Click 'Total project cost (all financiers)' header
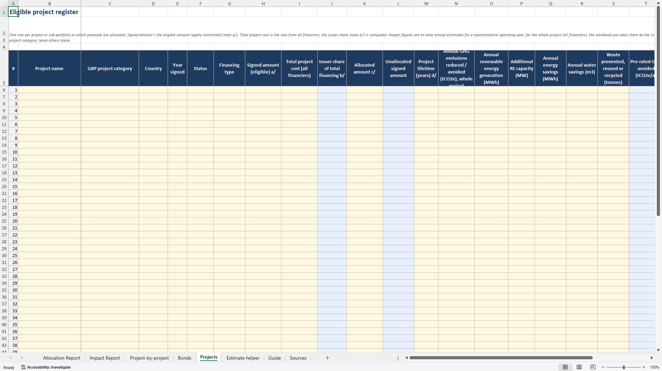Image resolution: width=662 pixels, height=371 pixels. [x=299, y=68]
